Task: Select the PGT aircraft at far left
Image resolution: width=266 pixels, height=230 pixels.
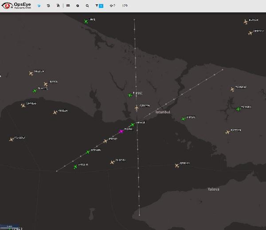Action: pos(12,139)
